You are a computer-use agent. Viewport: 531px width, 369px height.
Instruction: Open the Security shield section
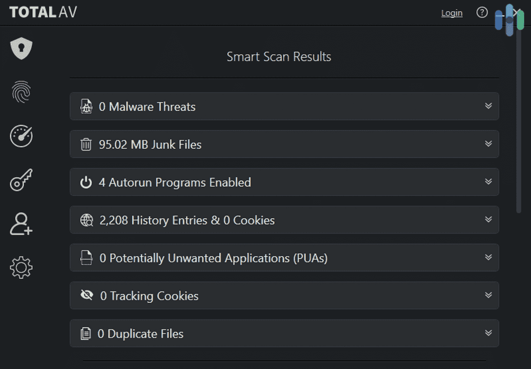click(21, 48)
